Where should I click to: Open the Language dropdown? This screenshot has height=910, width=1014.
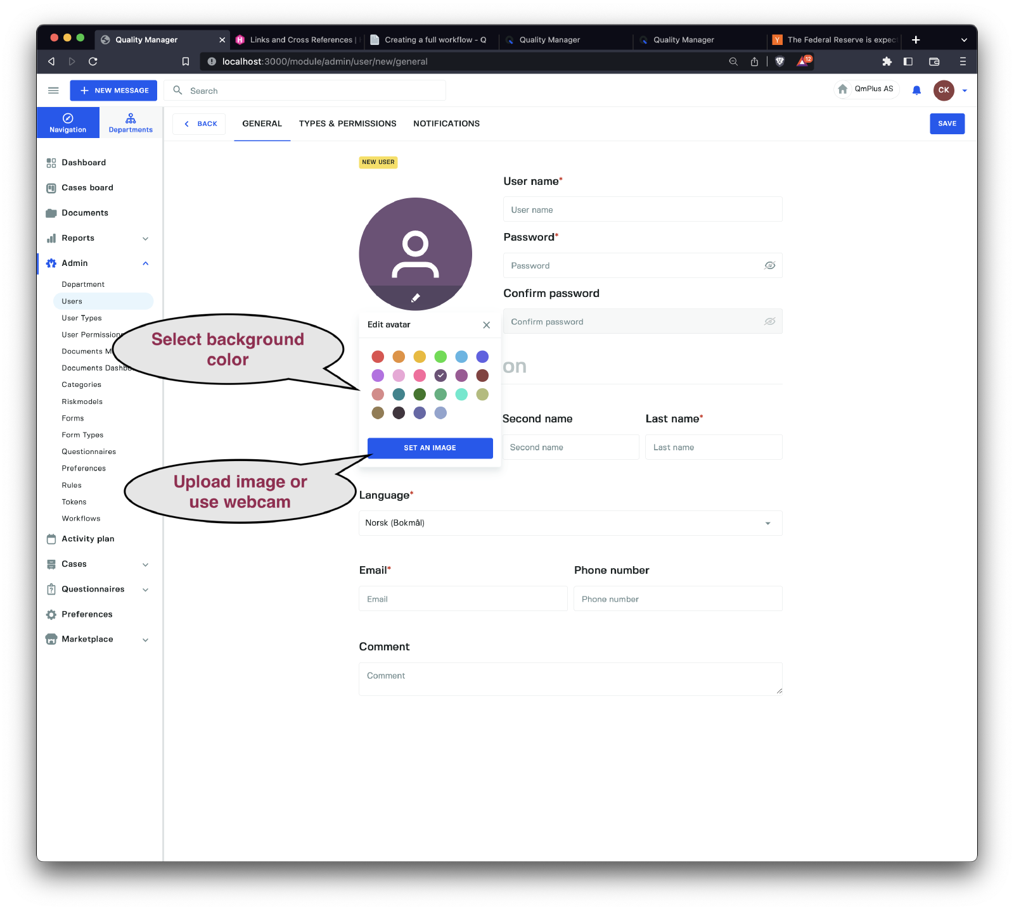(x=767, y=523)
